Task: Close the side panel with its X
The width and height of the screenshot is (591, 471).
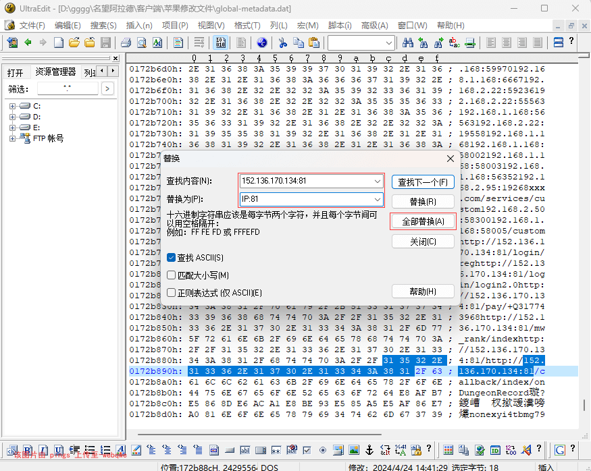Action: pos(115,58)
